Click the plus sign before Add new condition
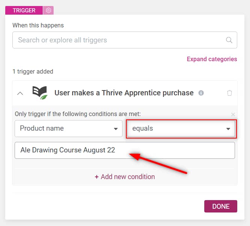 coord(96,176)
